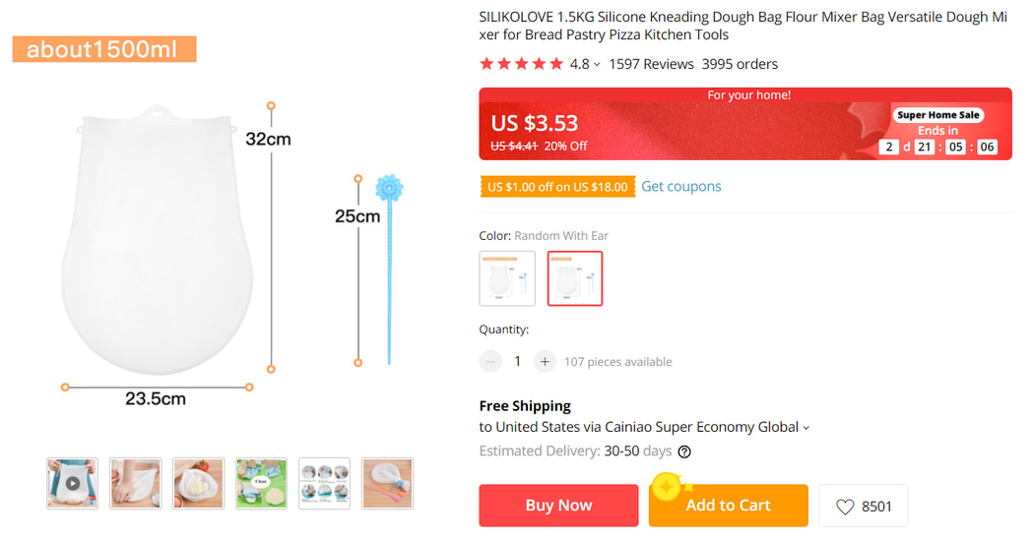This screenshot has width=1034, height=540.
Task: Increase quantity with the plus button
Action: click(545, 362)
